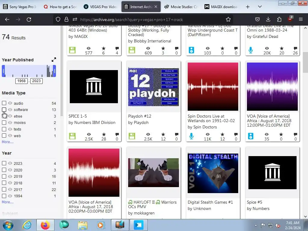Go back to previous page
This screenshot has width=308, height=231.
[x=7, y=20]
